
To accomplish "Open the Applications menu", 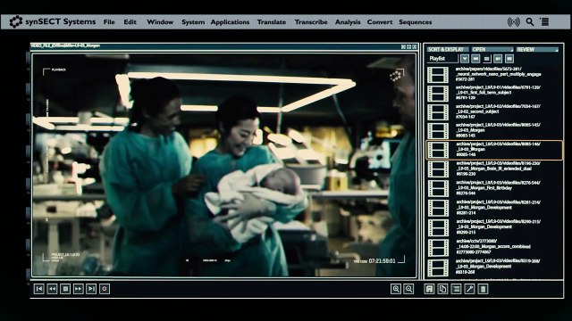I will coord(230,22).
